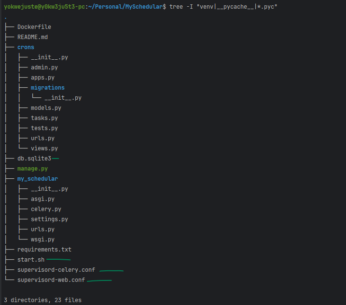The width and height of the screenshot is (346, 305).
Task: Click the views.py file name
Action: click(x=44, y=148)
